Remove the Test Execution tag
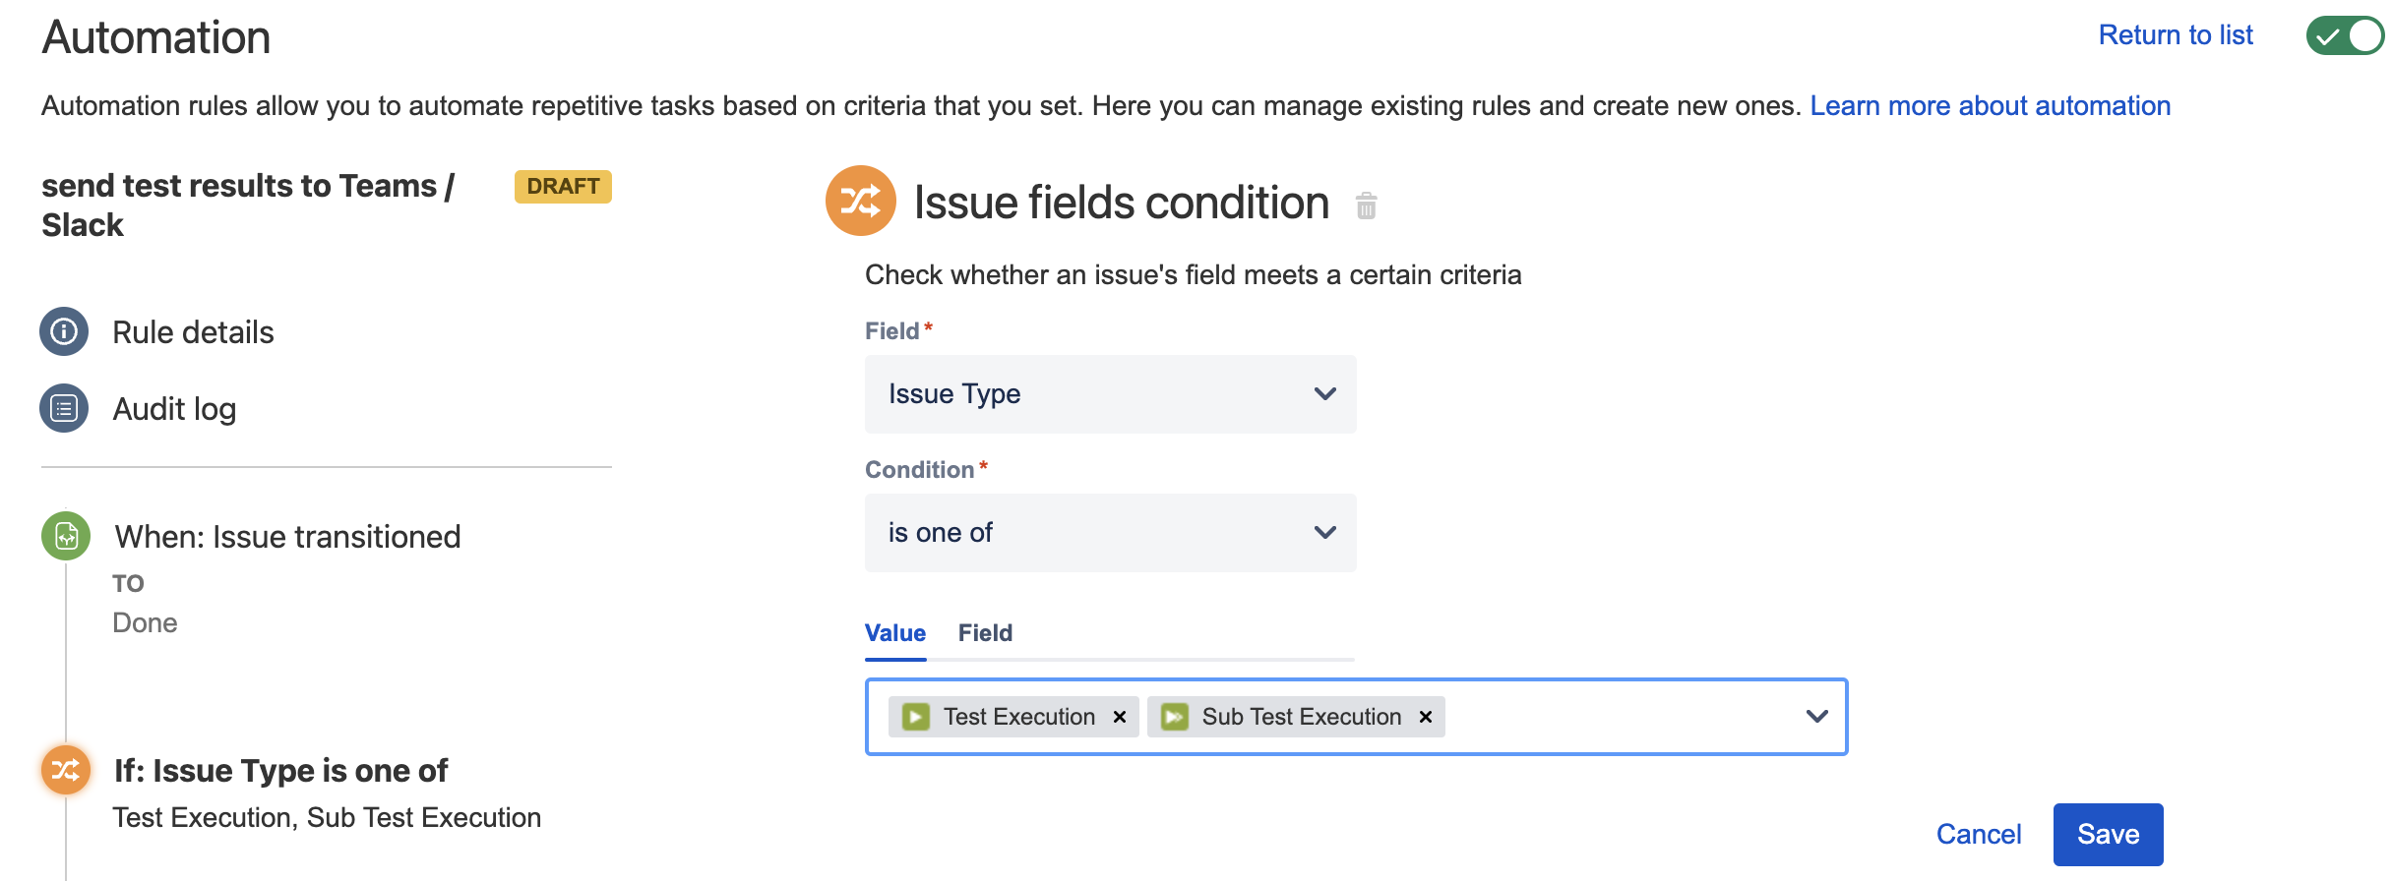Image resolution: width=2393 pixels, height=881 pixels. (x=1120, y=717)
